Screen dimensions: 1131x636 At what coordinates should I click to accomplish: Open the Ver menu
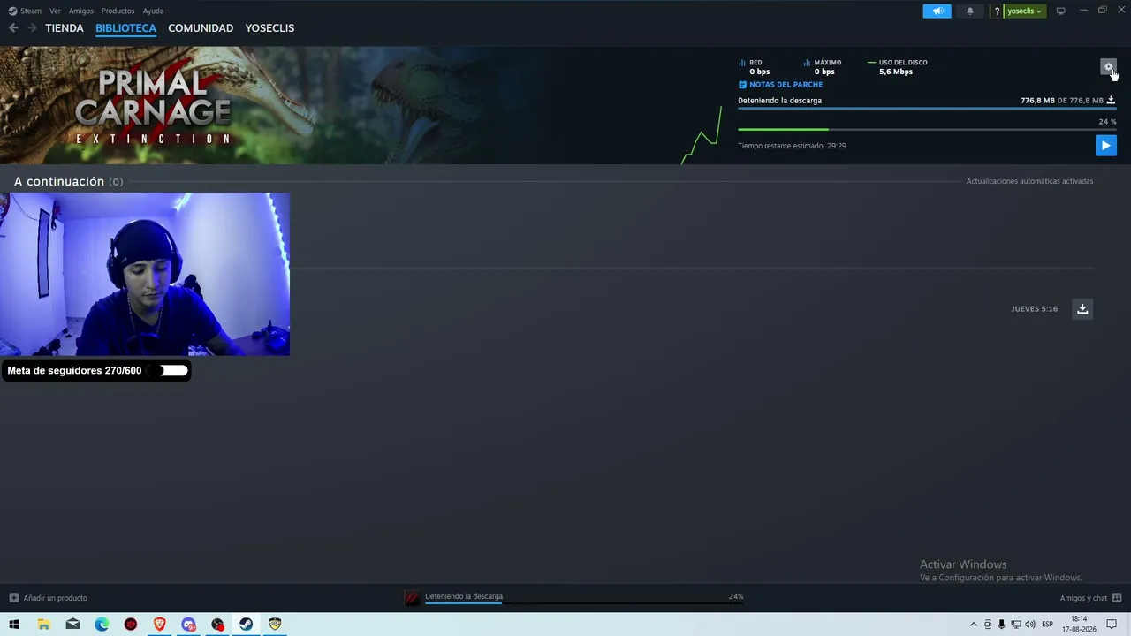coord(55,11)
